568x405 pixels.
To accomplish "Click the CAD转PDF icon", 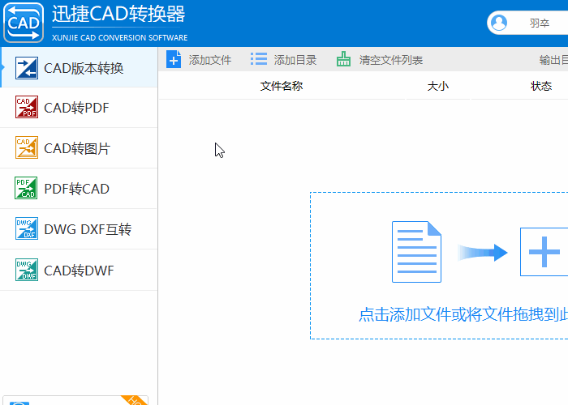I will click(x=27, y=107).
